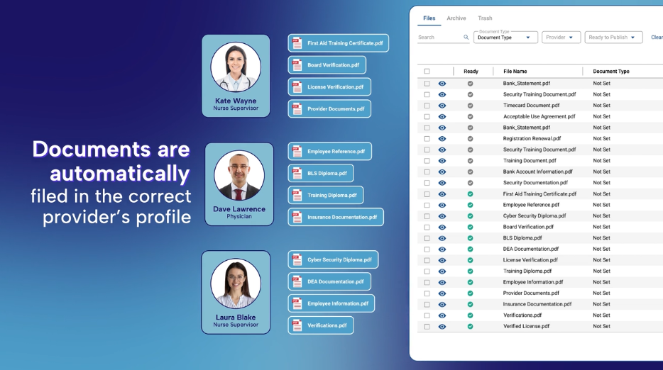This screenshot has height=370, width=663.
Task: Select checkbox for Cyber Security Diploma.pdf row
Action: click(427, 215)
